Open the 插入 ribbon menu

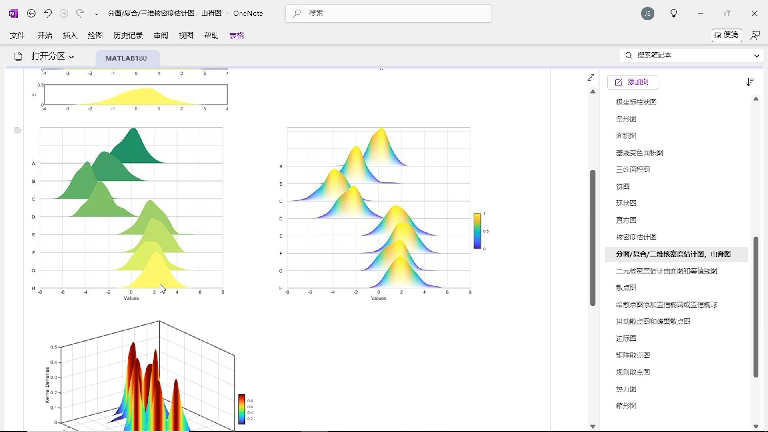[70, 36]
